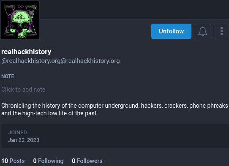Click the Posts count number 10
229x166 pixels.
point(5,161)
